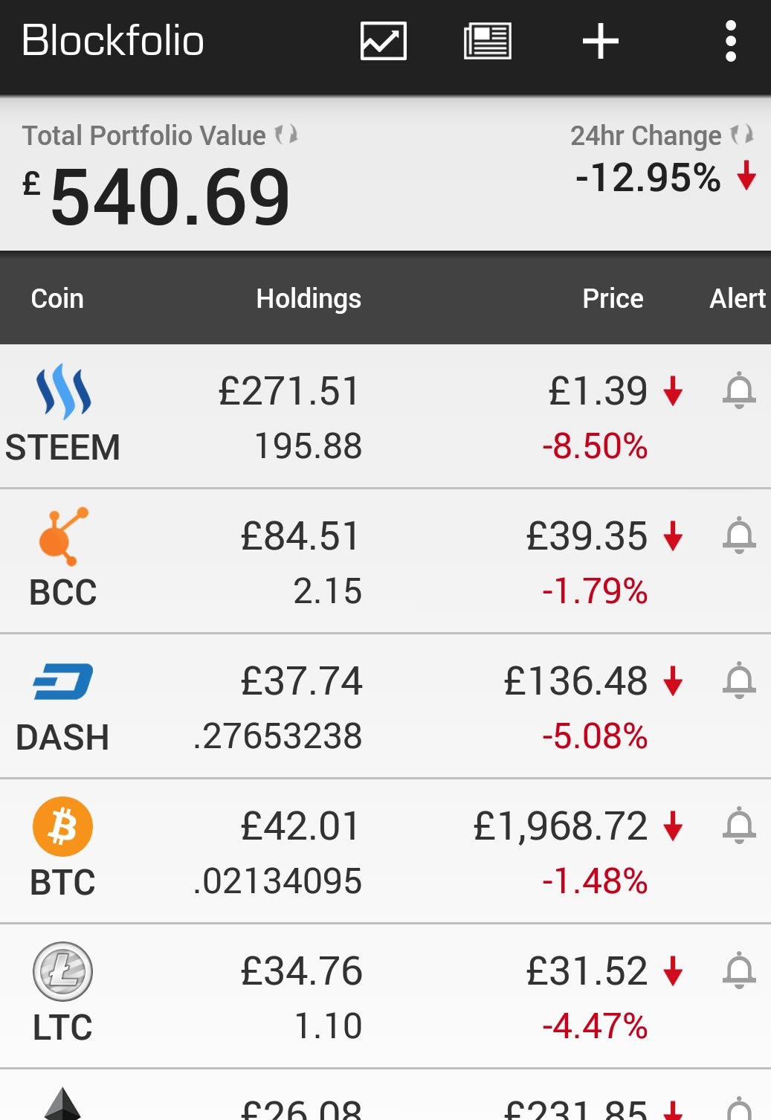Select the STEEM coin logo
The width and height of the screenshot is (771, 1120).
click(64, 392)
